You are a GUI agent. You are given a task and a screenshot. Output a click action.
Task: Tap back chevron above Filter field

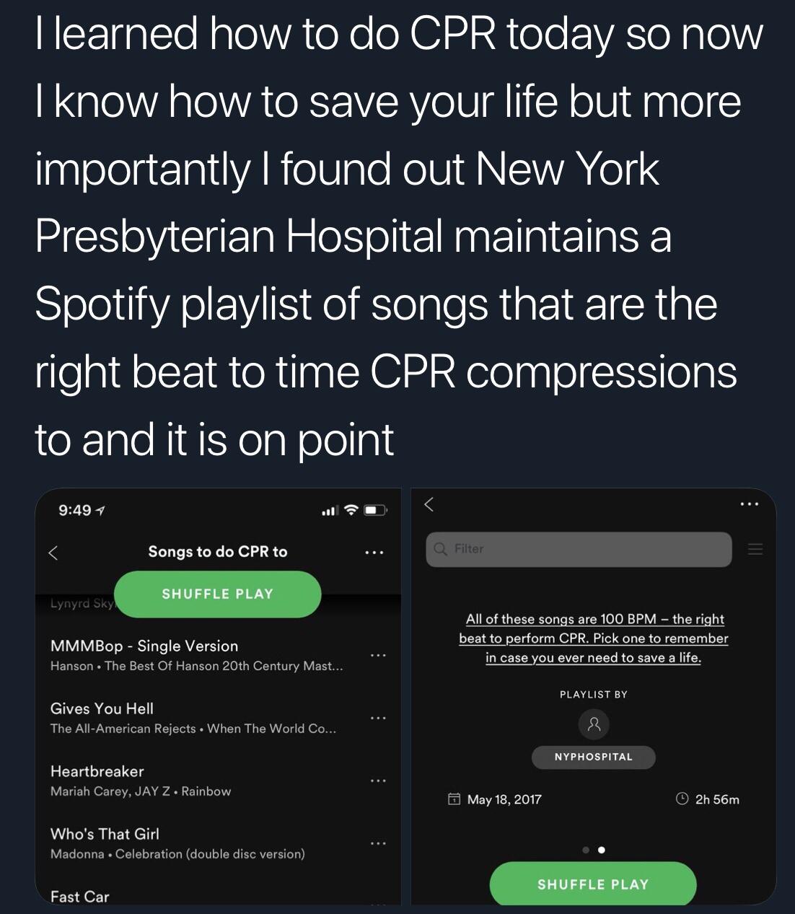coord(429,504)
